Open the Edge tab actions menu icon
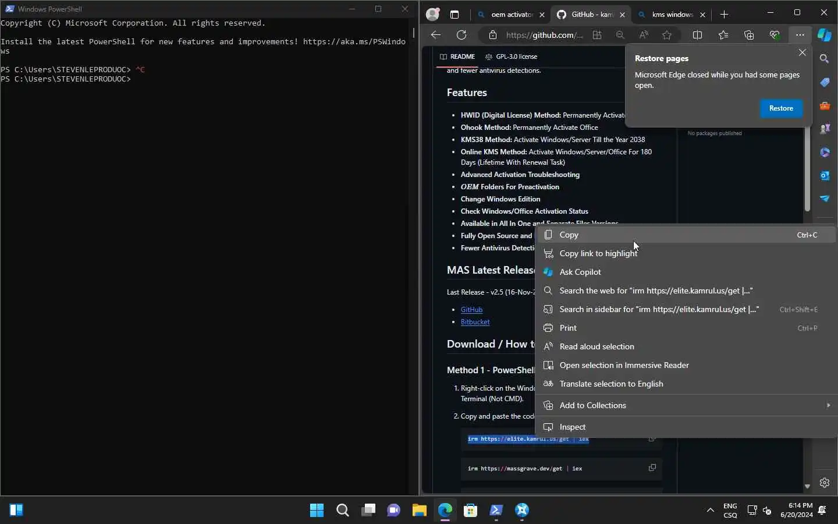 (x=454, y=15)
